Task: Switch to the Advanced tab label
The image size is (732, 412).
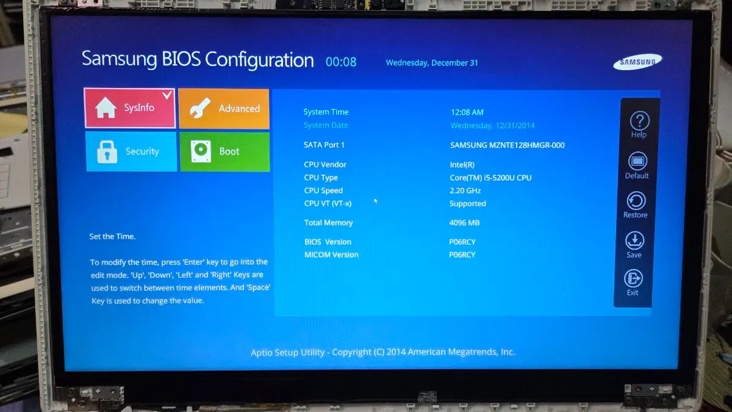Action: (x=239, y=109)
